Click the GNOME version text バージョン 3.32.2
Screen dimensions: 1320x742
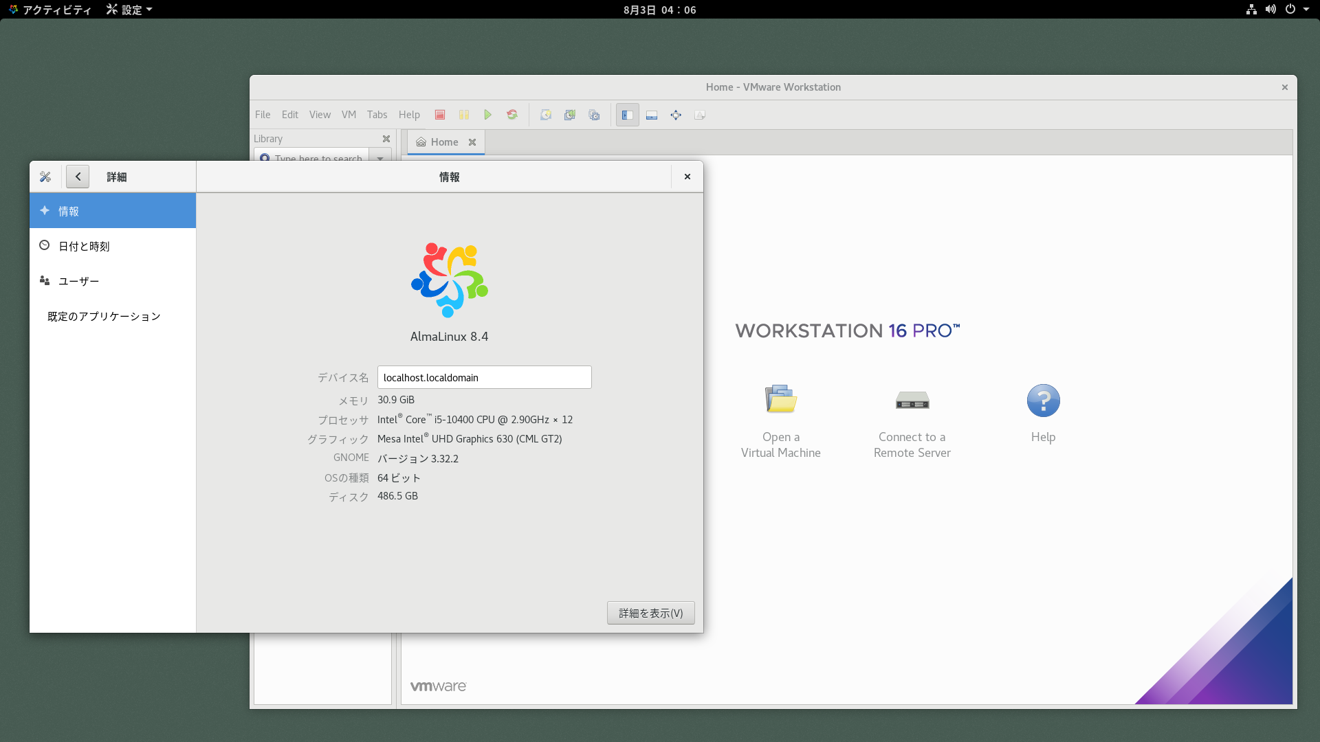coord(418,458)
